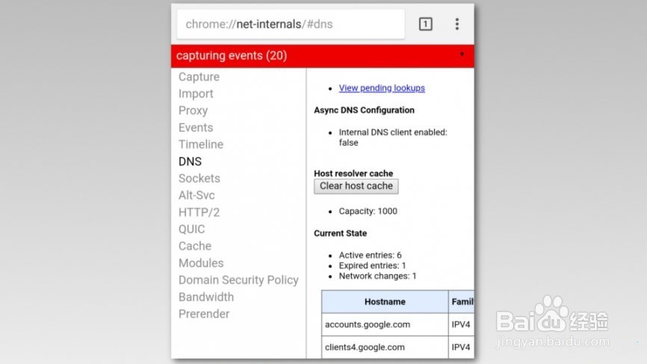This screenshot has height=364, width=647.
Task: Open the Timeline view
Action: (x=201, y=144)
